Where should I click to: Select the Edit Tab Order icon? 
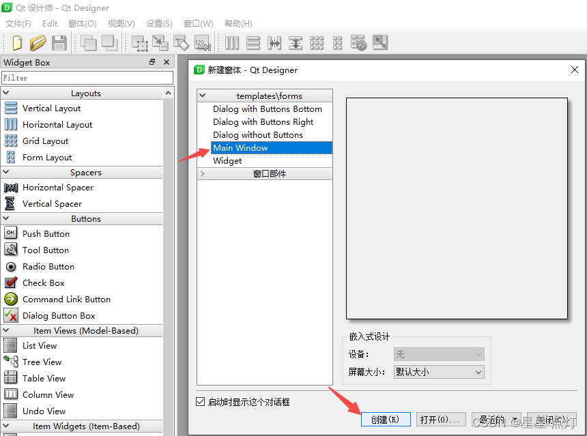pyautogui.click(x=203, y=43)
